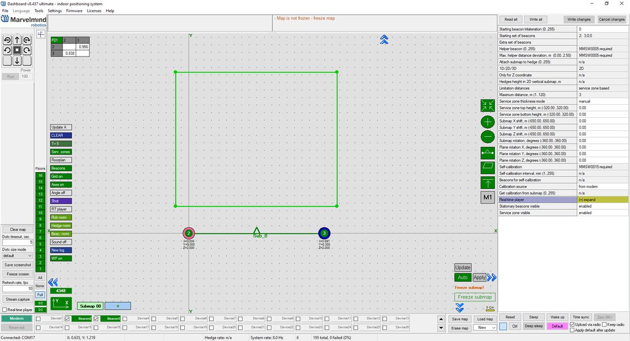The width and height of the screenshot is (630, 341).
Task: Uncheck the Beacon2 checkbox
Action: 67,319
